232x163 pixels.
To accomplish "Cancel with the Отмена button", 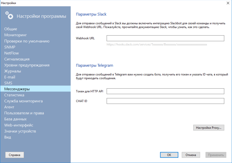I will coord(191,155).
